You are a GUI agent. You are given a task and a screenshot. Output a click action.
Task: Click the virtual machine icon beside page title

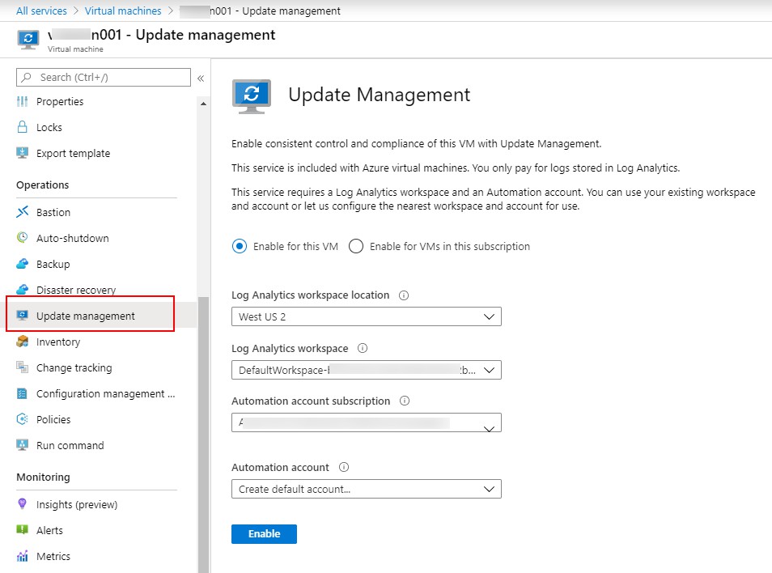[28, 40]
